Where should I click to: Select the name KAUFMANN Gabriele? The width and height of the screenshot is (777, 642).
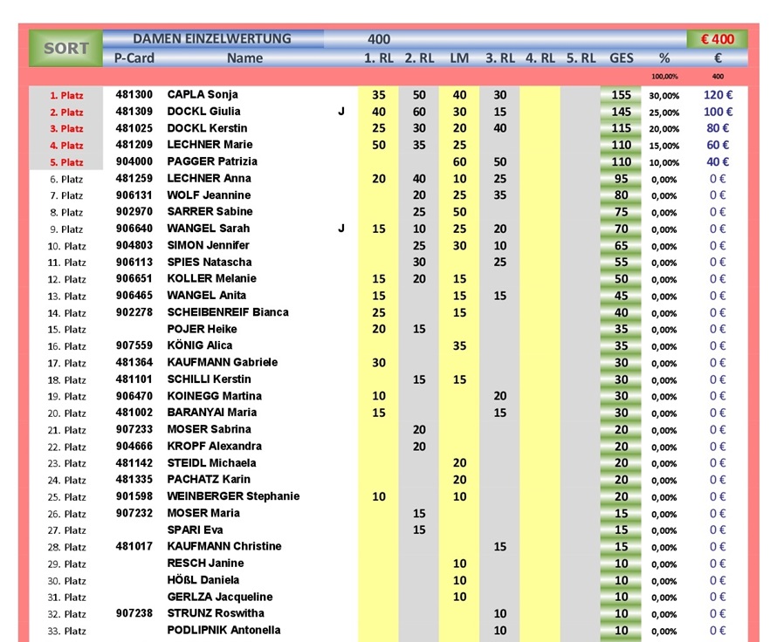222,362
